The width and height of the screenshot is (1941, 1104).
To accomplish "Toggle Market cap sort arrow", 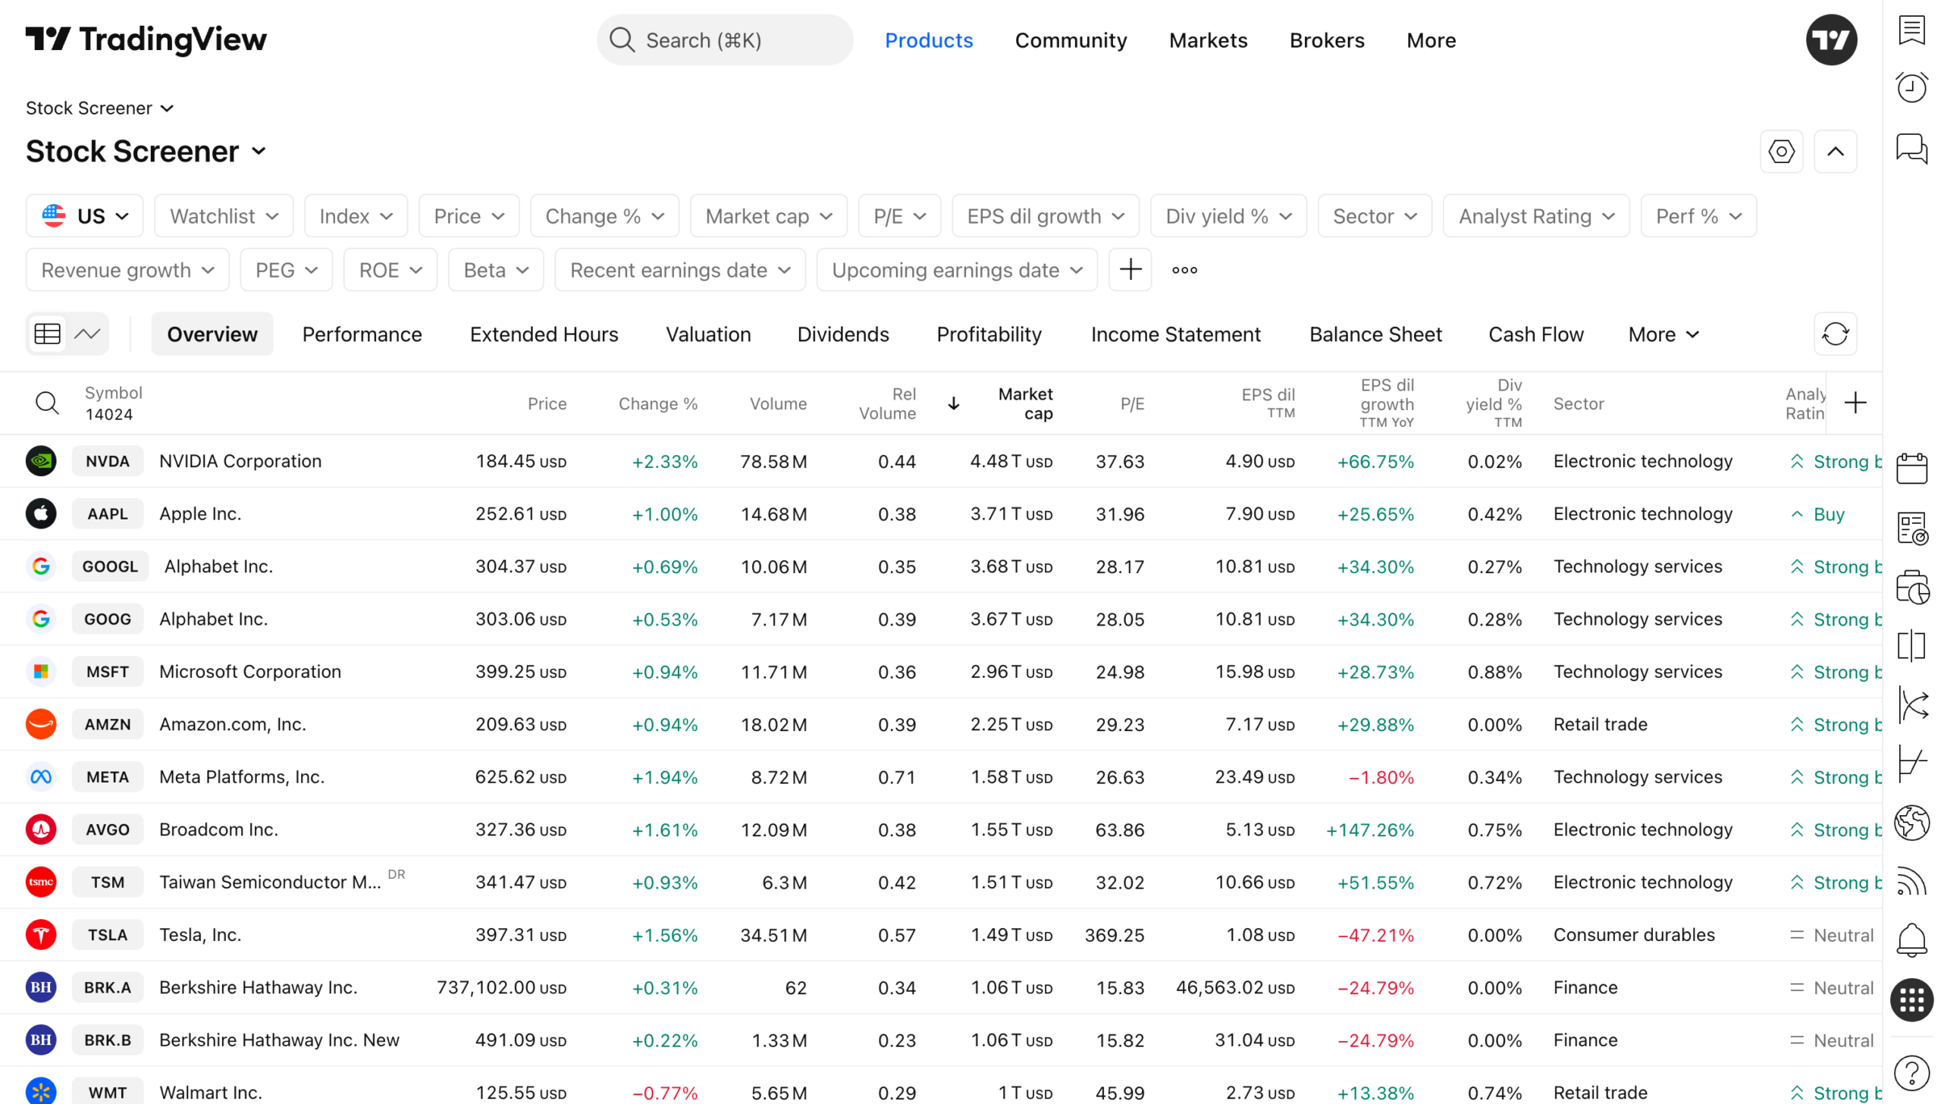I will 953,403.
